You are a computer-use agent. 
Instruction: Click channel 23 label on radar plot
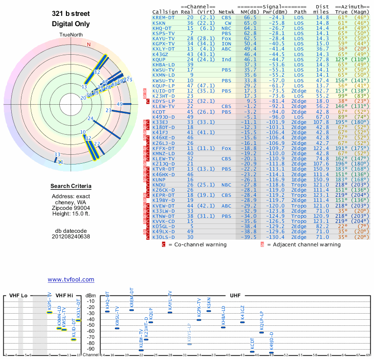tap(108, 110)
